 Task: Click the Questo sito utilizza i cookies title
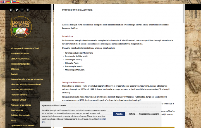point(54,105)
